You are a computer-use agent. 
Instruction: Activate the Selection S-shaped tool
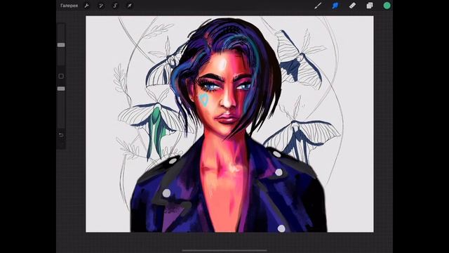click(115, 6)
